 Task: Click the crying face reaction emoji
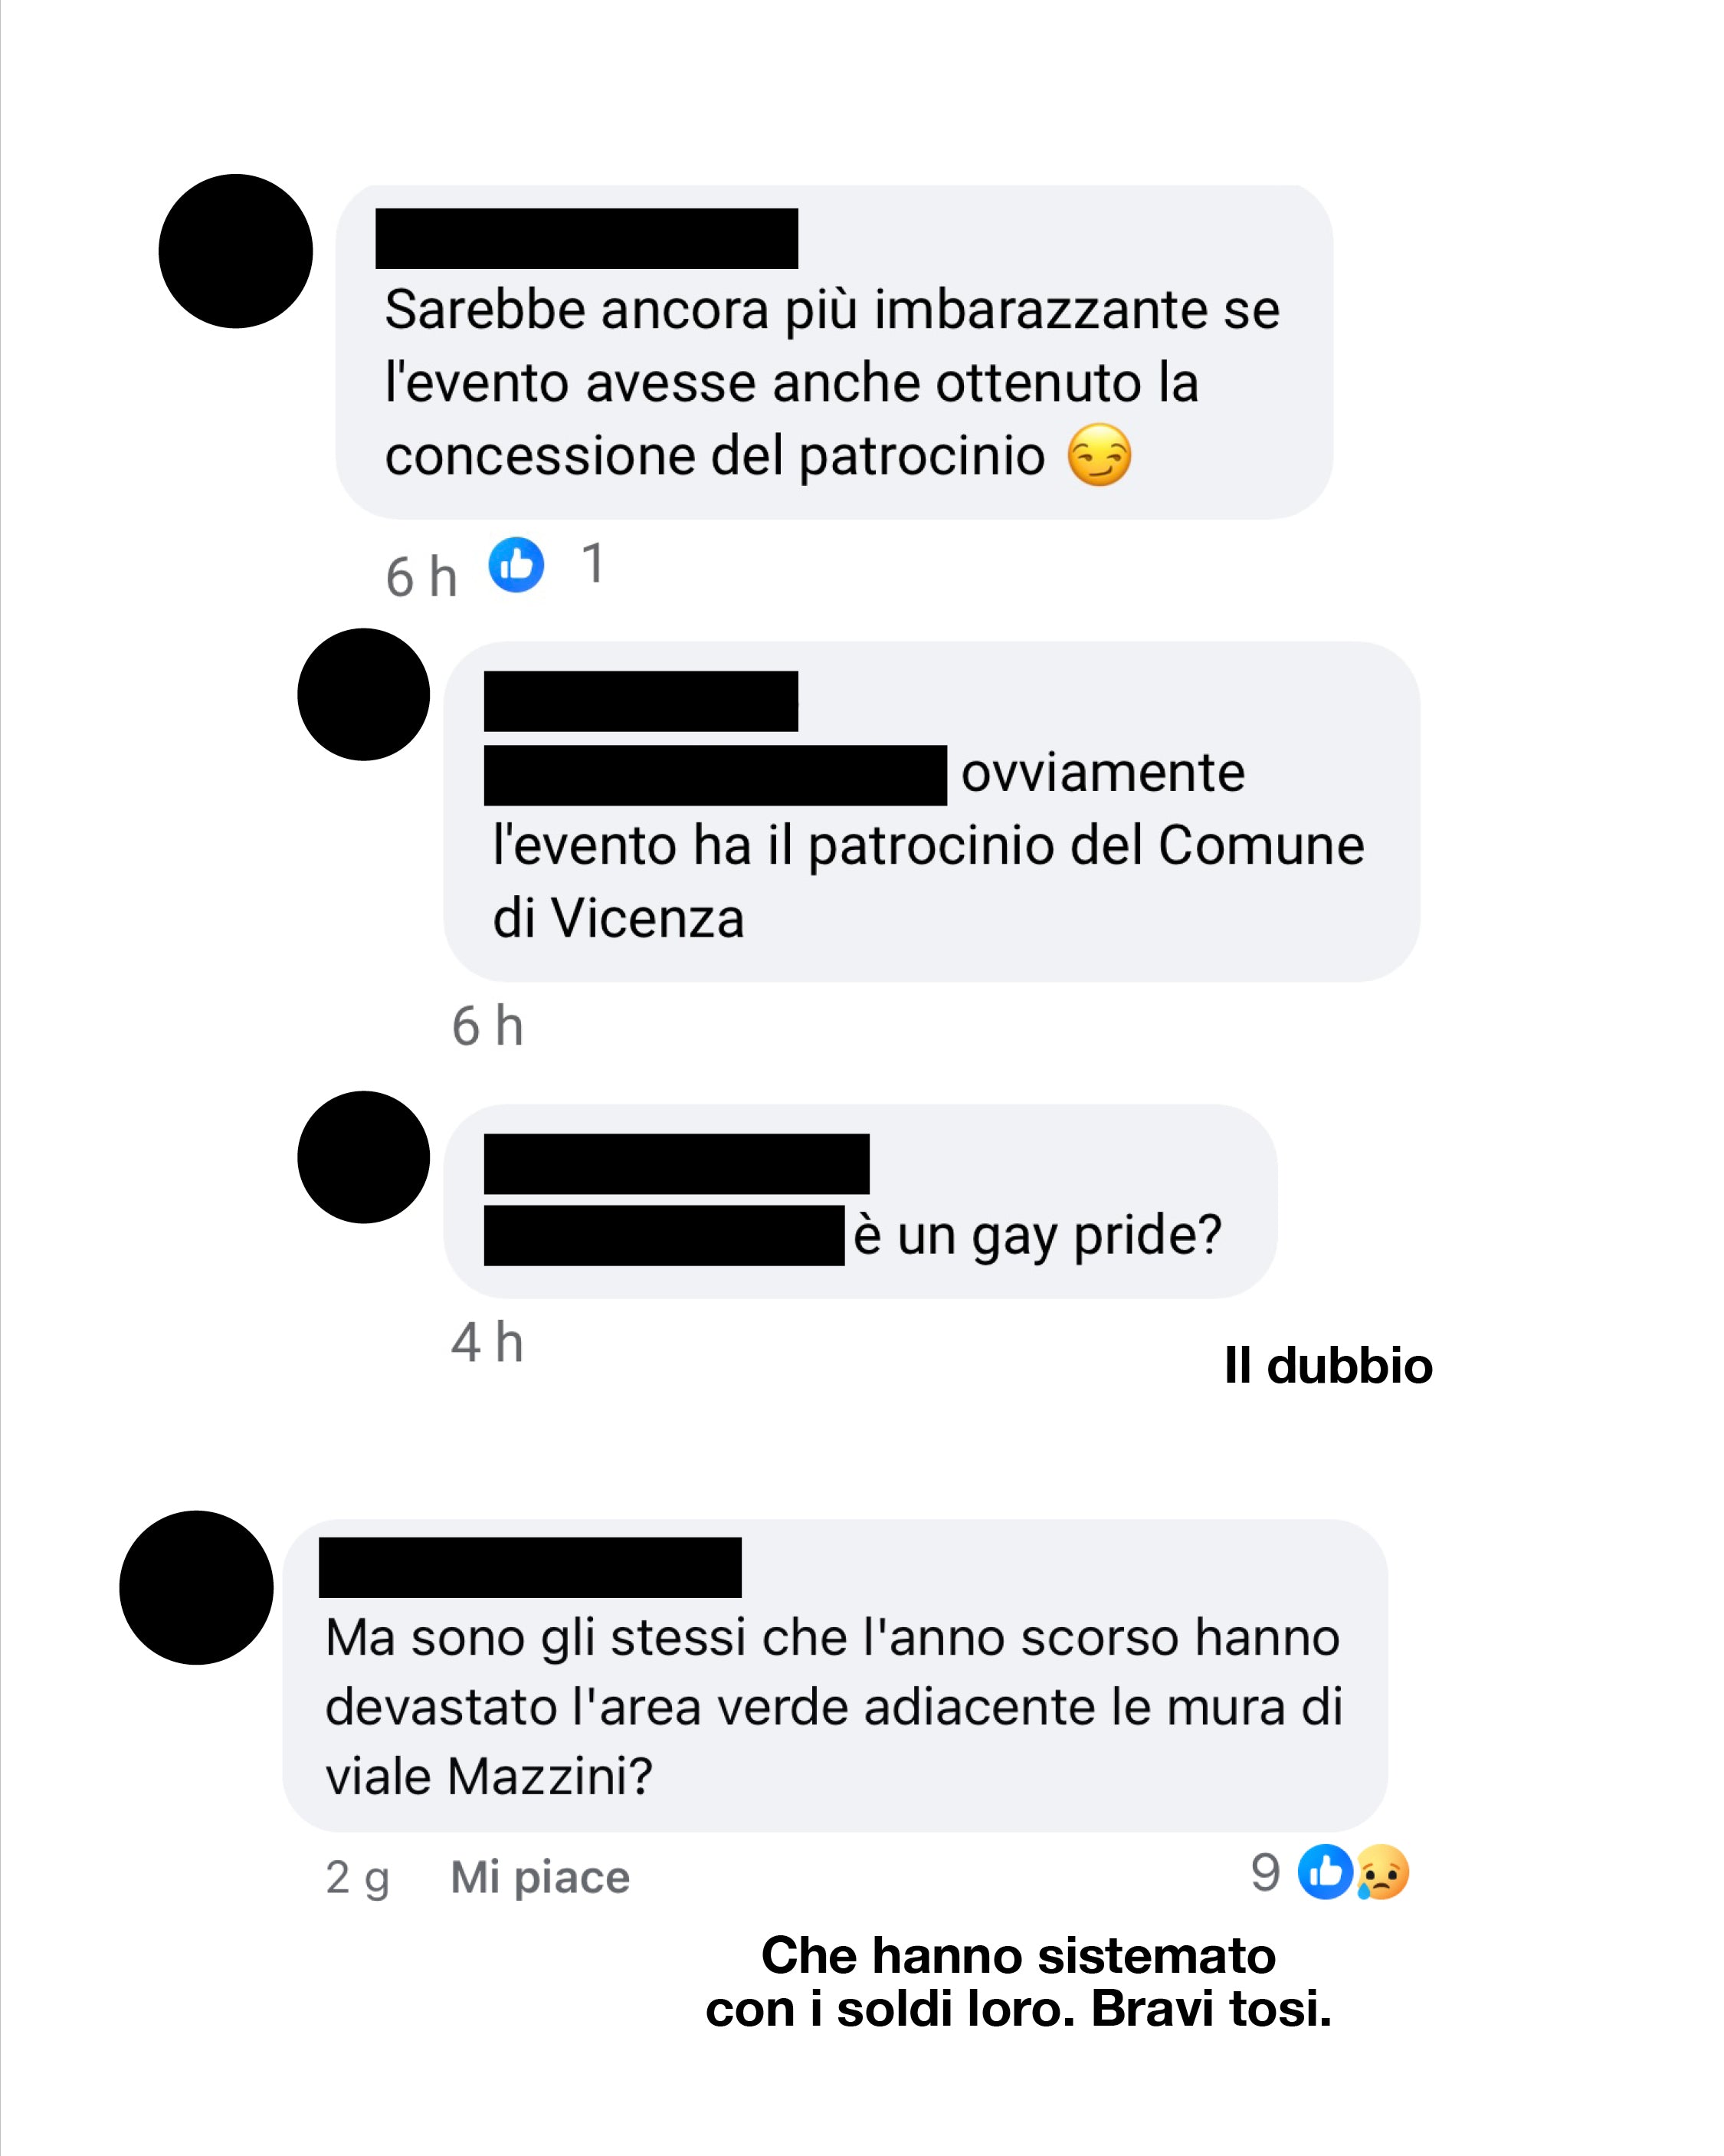click(x=1382, y=1871)
